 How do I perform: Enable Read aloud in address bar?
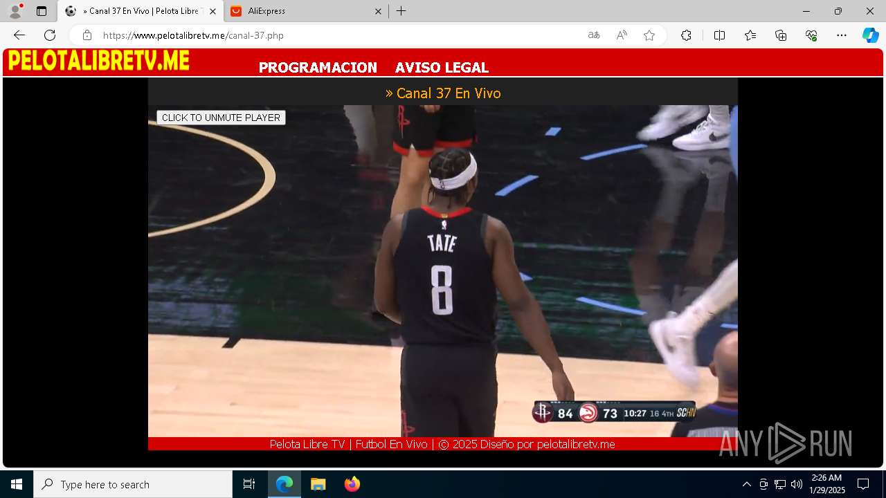(622, 35)
